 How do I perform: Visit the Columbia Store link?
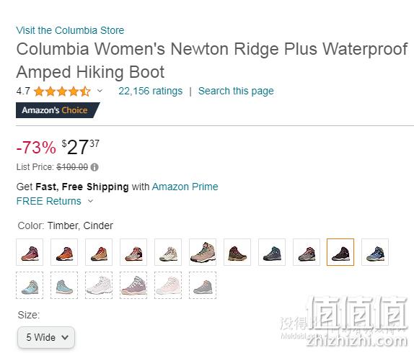[70, 30]
